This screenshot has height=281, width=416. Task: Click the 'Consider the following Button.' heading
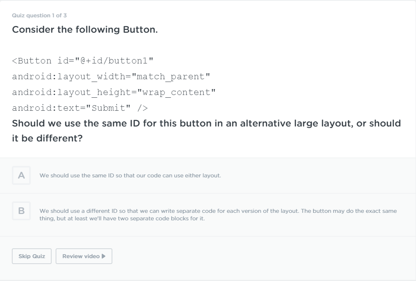[85, 30]
